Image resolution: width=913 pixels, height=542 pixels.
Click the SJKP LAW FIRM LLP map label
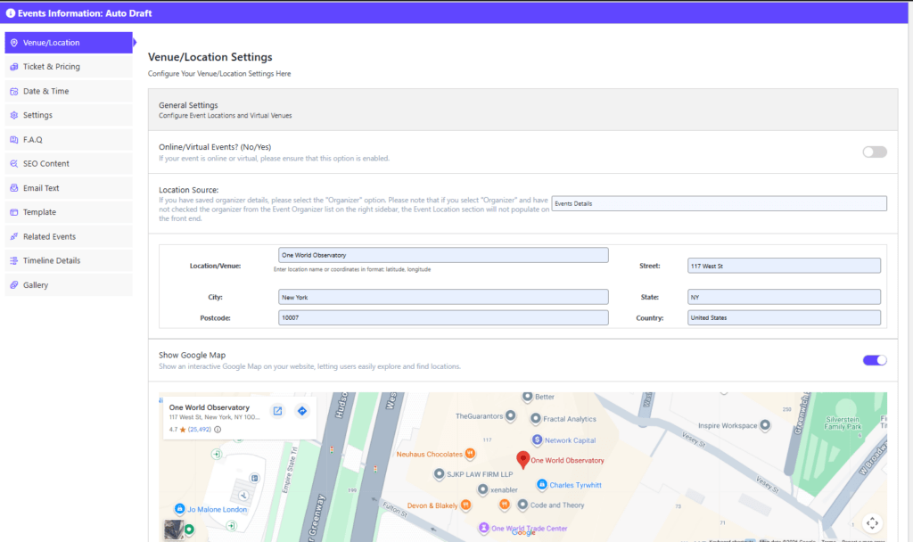479,474
